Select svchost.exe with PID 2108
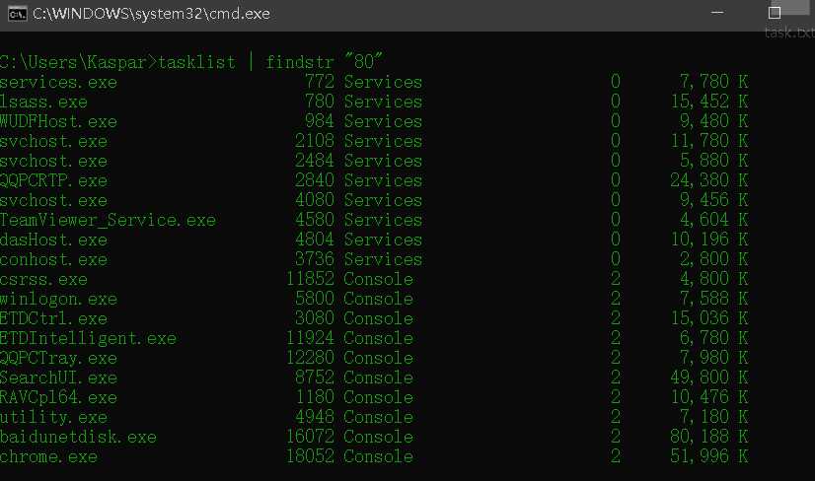The height and width of the screenshot is (481, 815). point(53,141)
